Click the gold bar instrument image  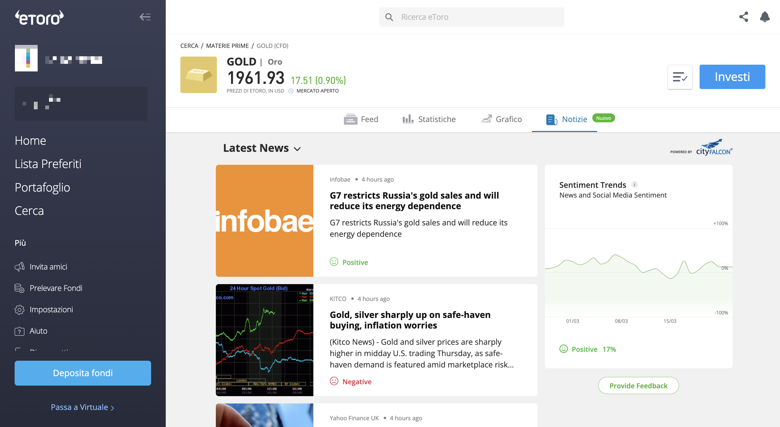199,75
